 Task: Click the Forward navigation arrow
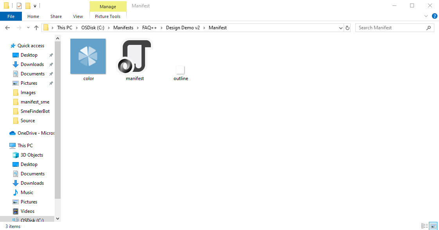point(19,28)
